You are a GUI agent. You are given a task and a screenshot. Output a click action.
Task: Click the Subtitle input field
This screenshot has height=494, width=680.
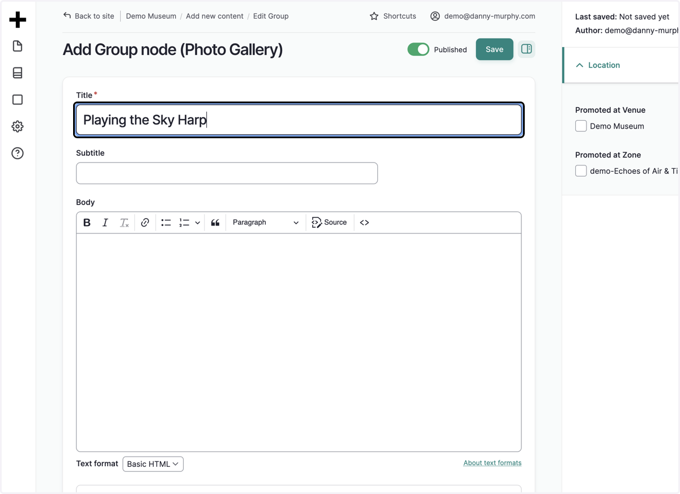pyautogui.click(x=227, y=173)
